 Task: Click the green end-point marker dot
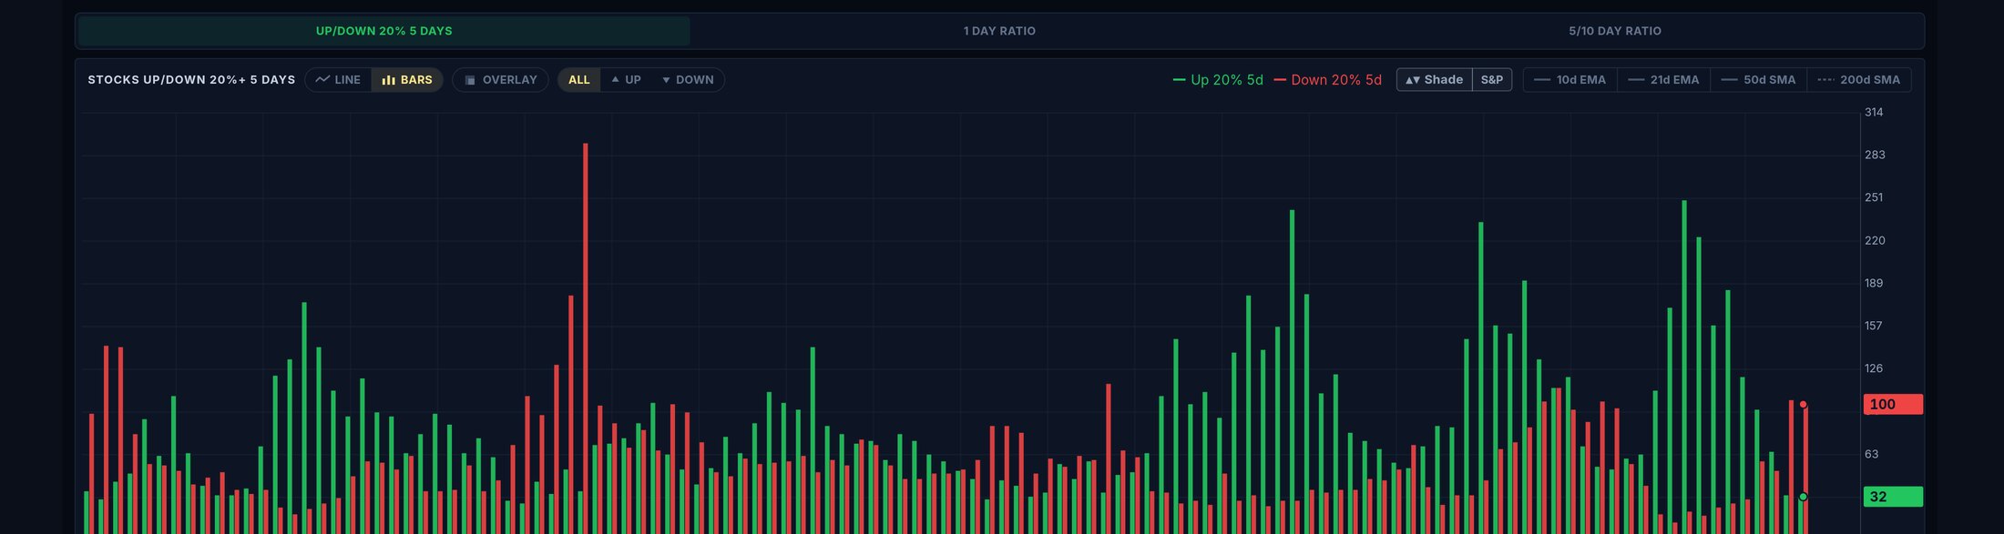(x=1803, y=497)
